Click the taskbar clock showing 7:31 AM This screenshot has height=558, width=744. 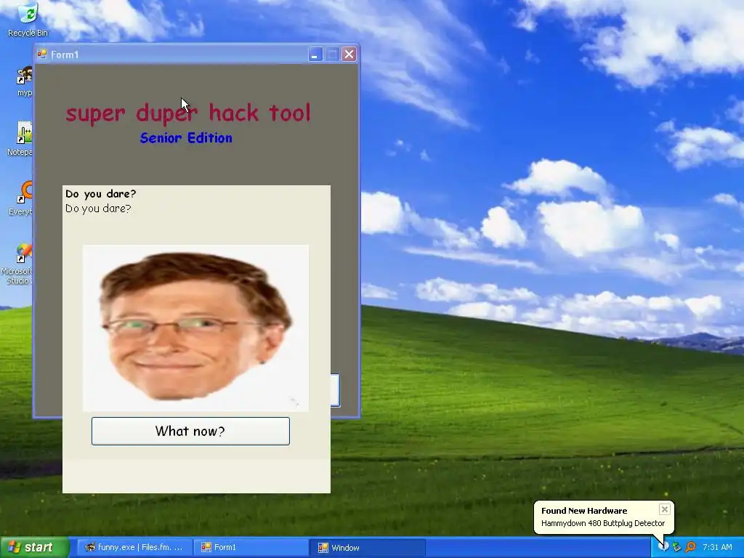point(717,547)
